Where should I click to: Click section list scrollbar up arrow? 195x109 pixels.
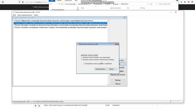(x=108, y=21)
